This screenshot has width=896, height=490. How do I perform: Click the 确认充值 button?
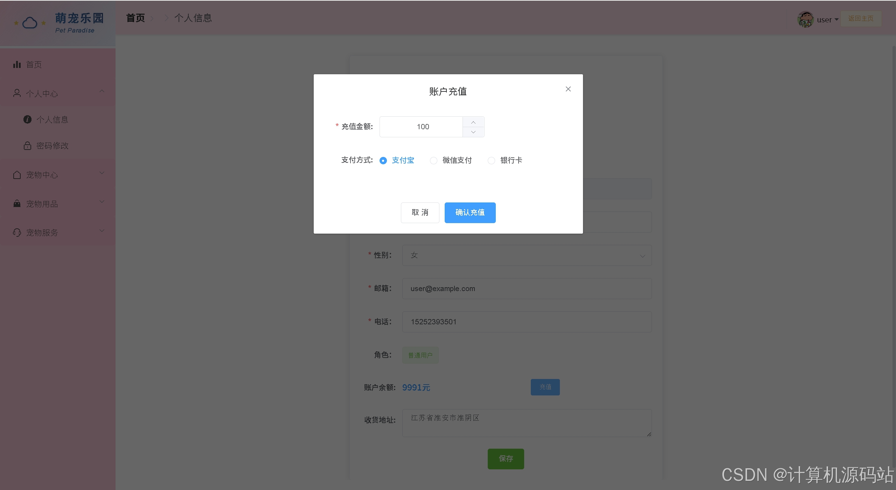(470, 213)
